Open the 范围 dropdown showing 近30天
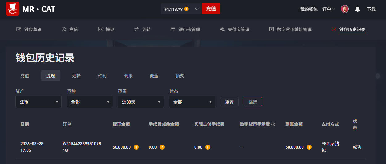The width and height of the screenshot is (386, 164). coord(141,102)
